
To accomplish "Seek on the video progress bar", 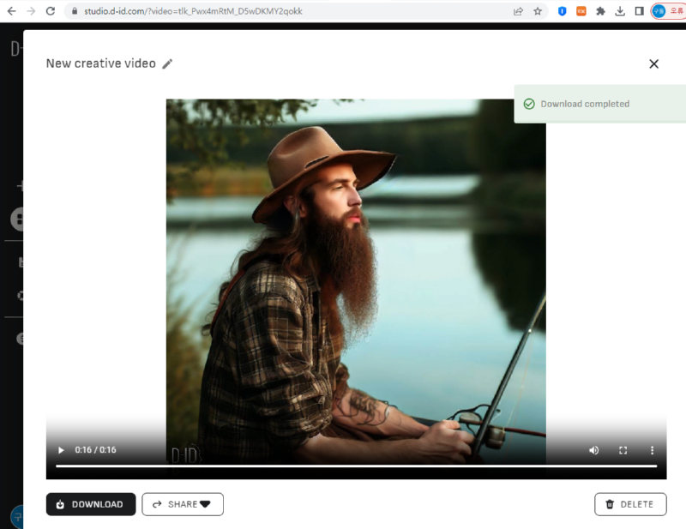I will [356, 466].
